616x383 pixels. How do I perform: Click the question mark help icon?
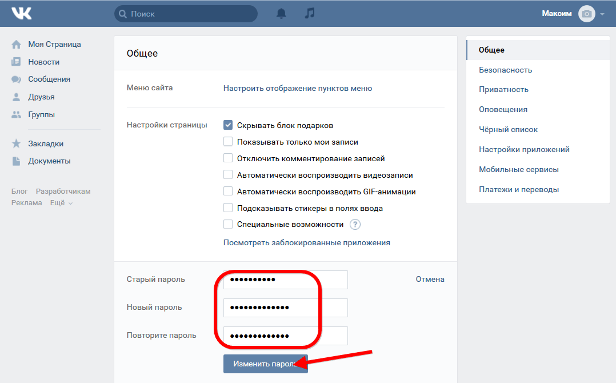[x=355, y=224]
